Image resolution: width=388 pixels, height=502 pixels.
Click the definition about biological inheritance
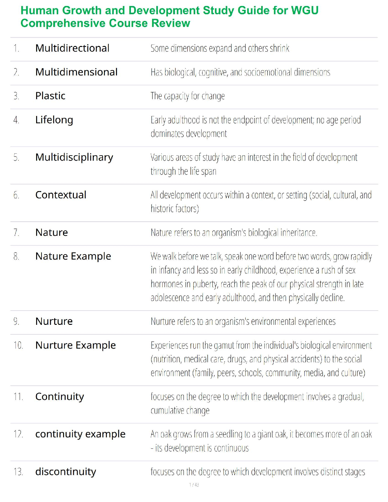point(234,233)
